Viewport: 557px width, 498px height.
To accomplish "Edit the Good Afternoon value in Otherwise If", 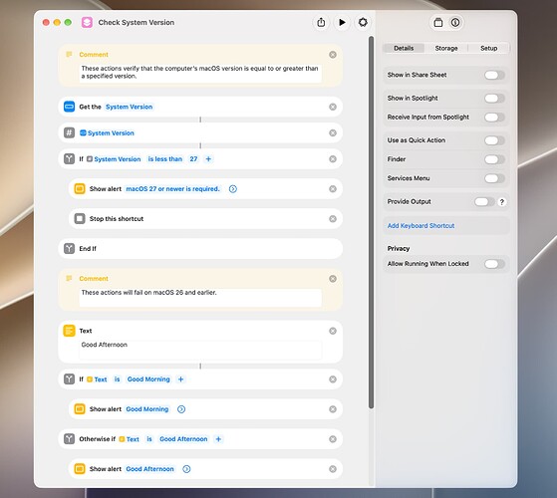I will click(183, 439).
